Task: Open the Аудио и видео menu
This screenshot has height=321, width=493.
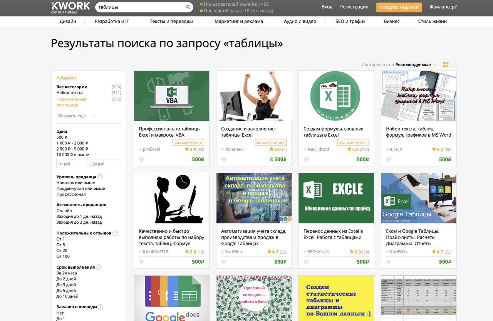Action: pyautogui.click(x=300, y=22)
